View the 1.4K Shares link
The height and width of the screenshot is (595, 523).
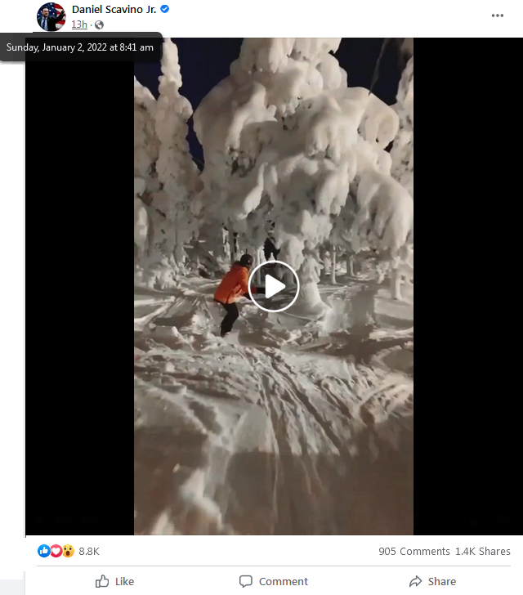tap(483, 551)
